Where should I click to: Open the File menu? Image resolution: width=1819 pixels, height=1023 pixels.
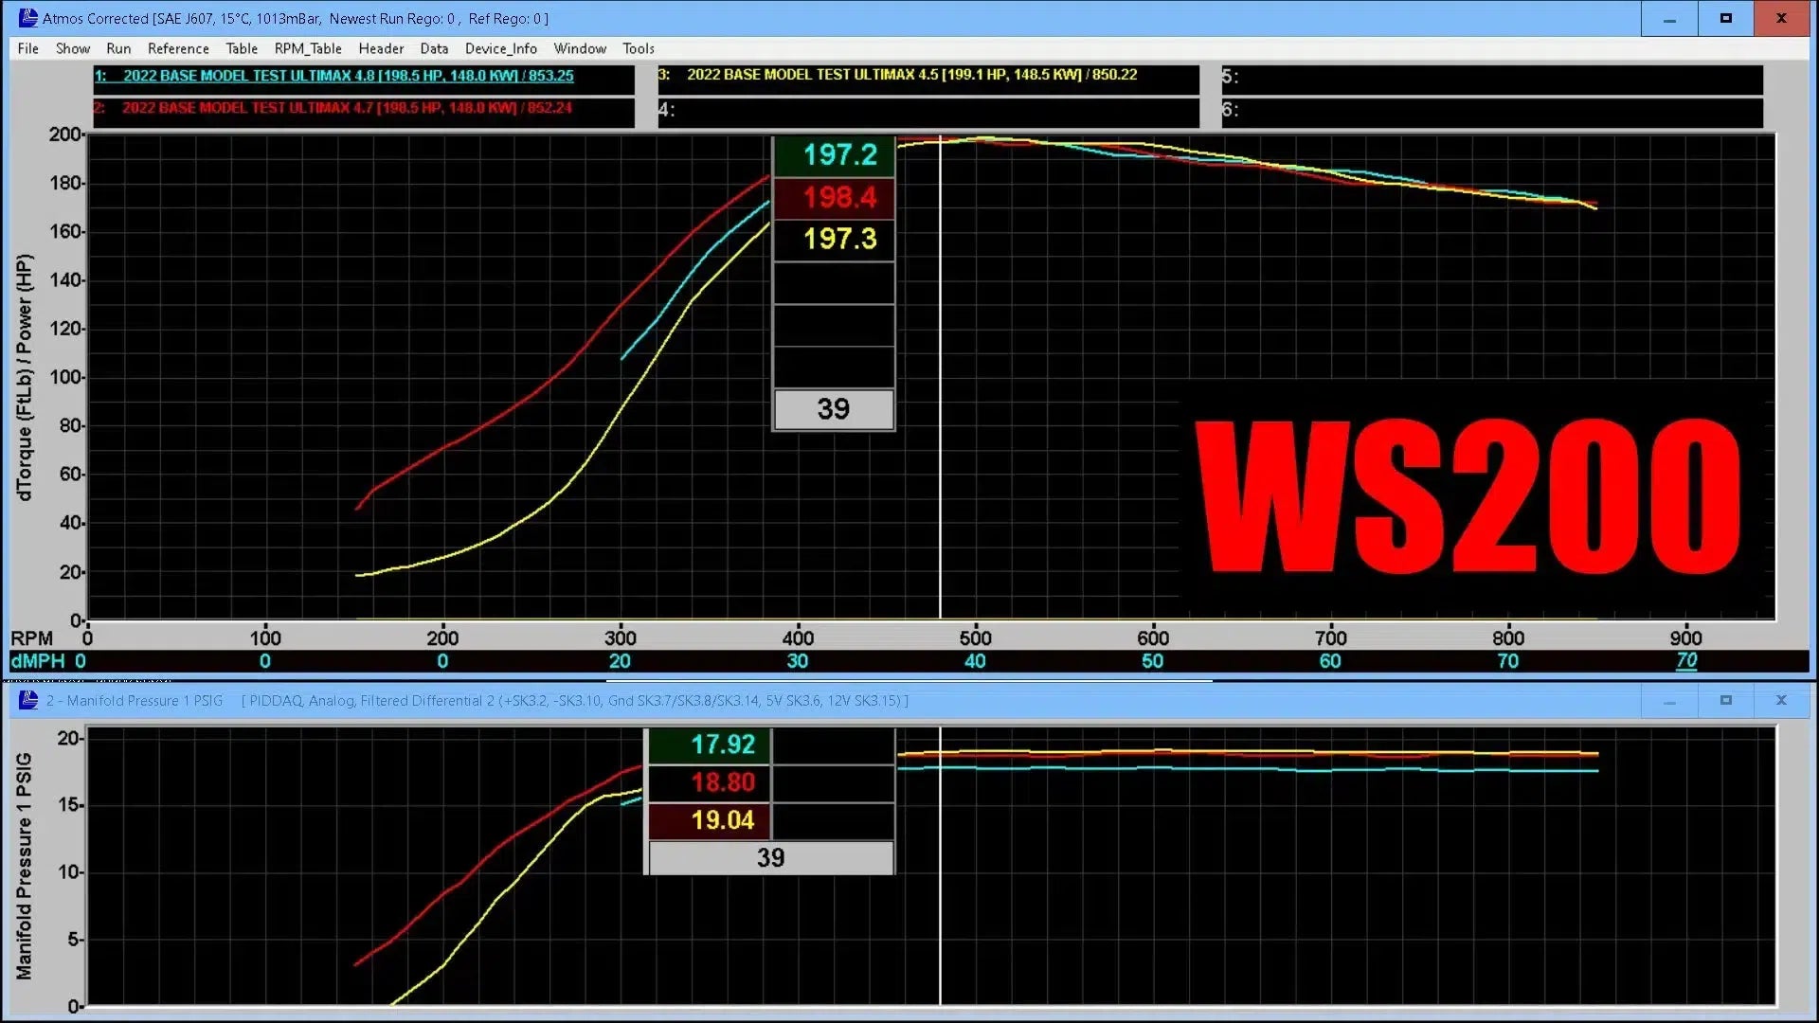pyautogui.click(x=27, y=48)
